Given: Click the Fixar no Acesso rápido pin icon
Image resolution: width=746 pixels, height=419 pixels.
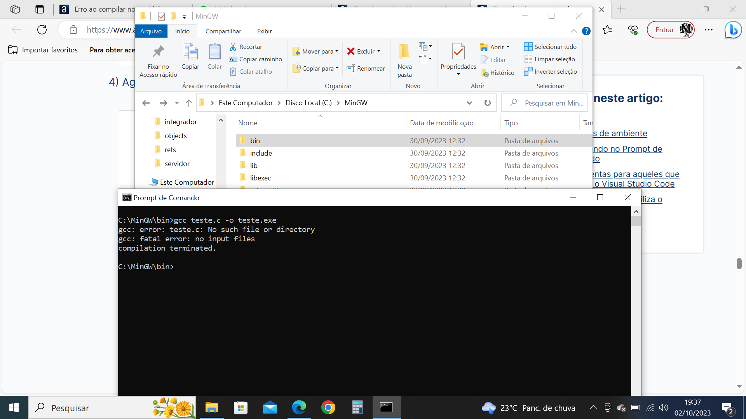Looking at the screenshot, I should click(x=158, y=52).
